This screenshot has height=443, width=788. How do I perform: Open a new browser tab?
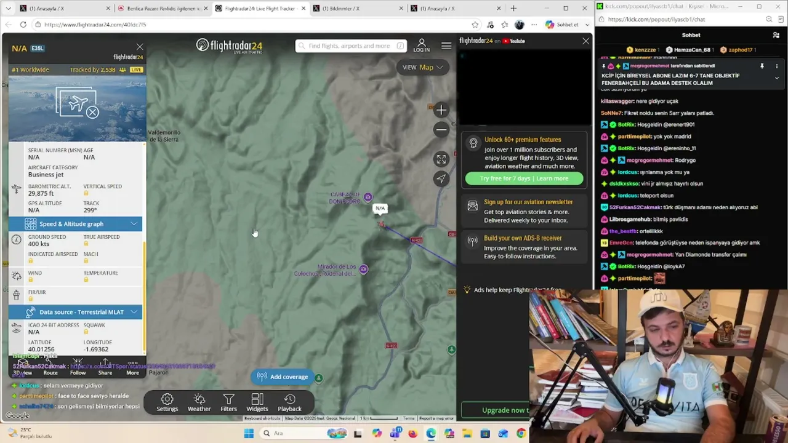point(513,9)
